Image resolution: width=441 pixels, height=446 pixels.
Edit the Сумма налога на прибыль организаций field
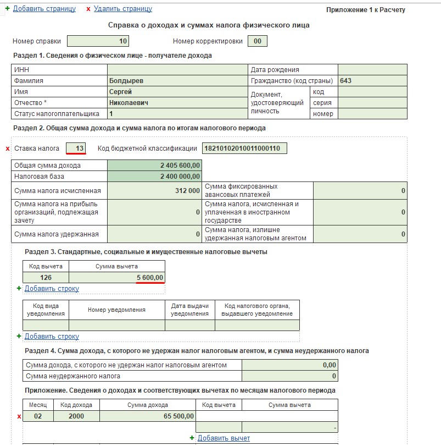[x=154, y=212]
